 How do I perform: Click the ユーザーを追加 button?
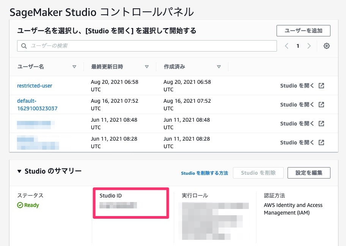click(304, 31)
